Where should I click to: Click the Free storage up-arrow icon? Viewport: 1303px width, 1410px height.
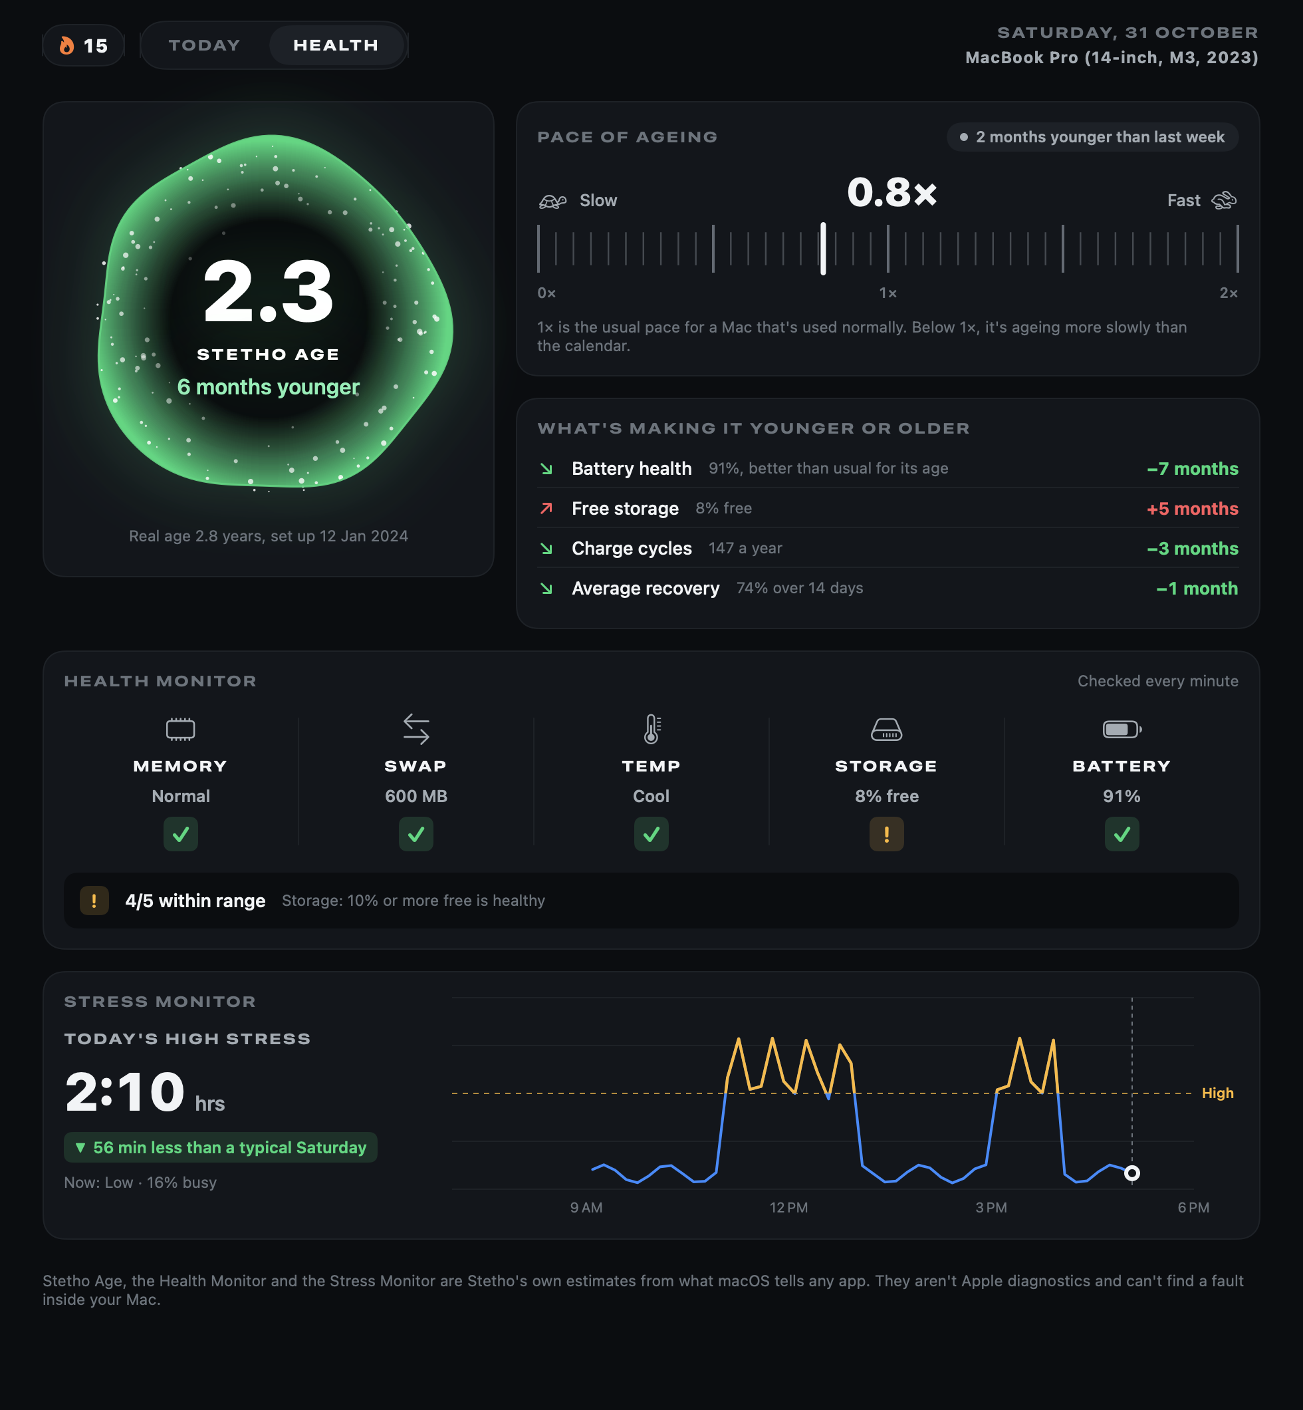tap(546, 509)
